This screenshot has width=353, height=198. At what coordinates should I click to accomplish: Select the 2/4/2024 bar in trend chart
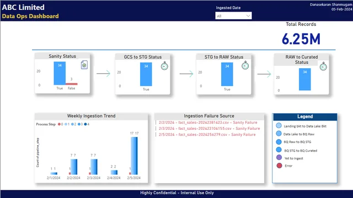coord(114,172)
